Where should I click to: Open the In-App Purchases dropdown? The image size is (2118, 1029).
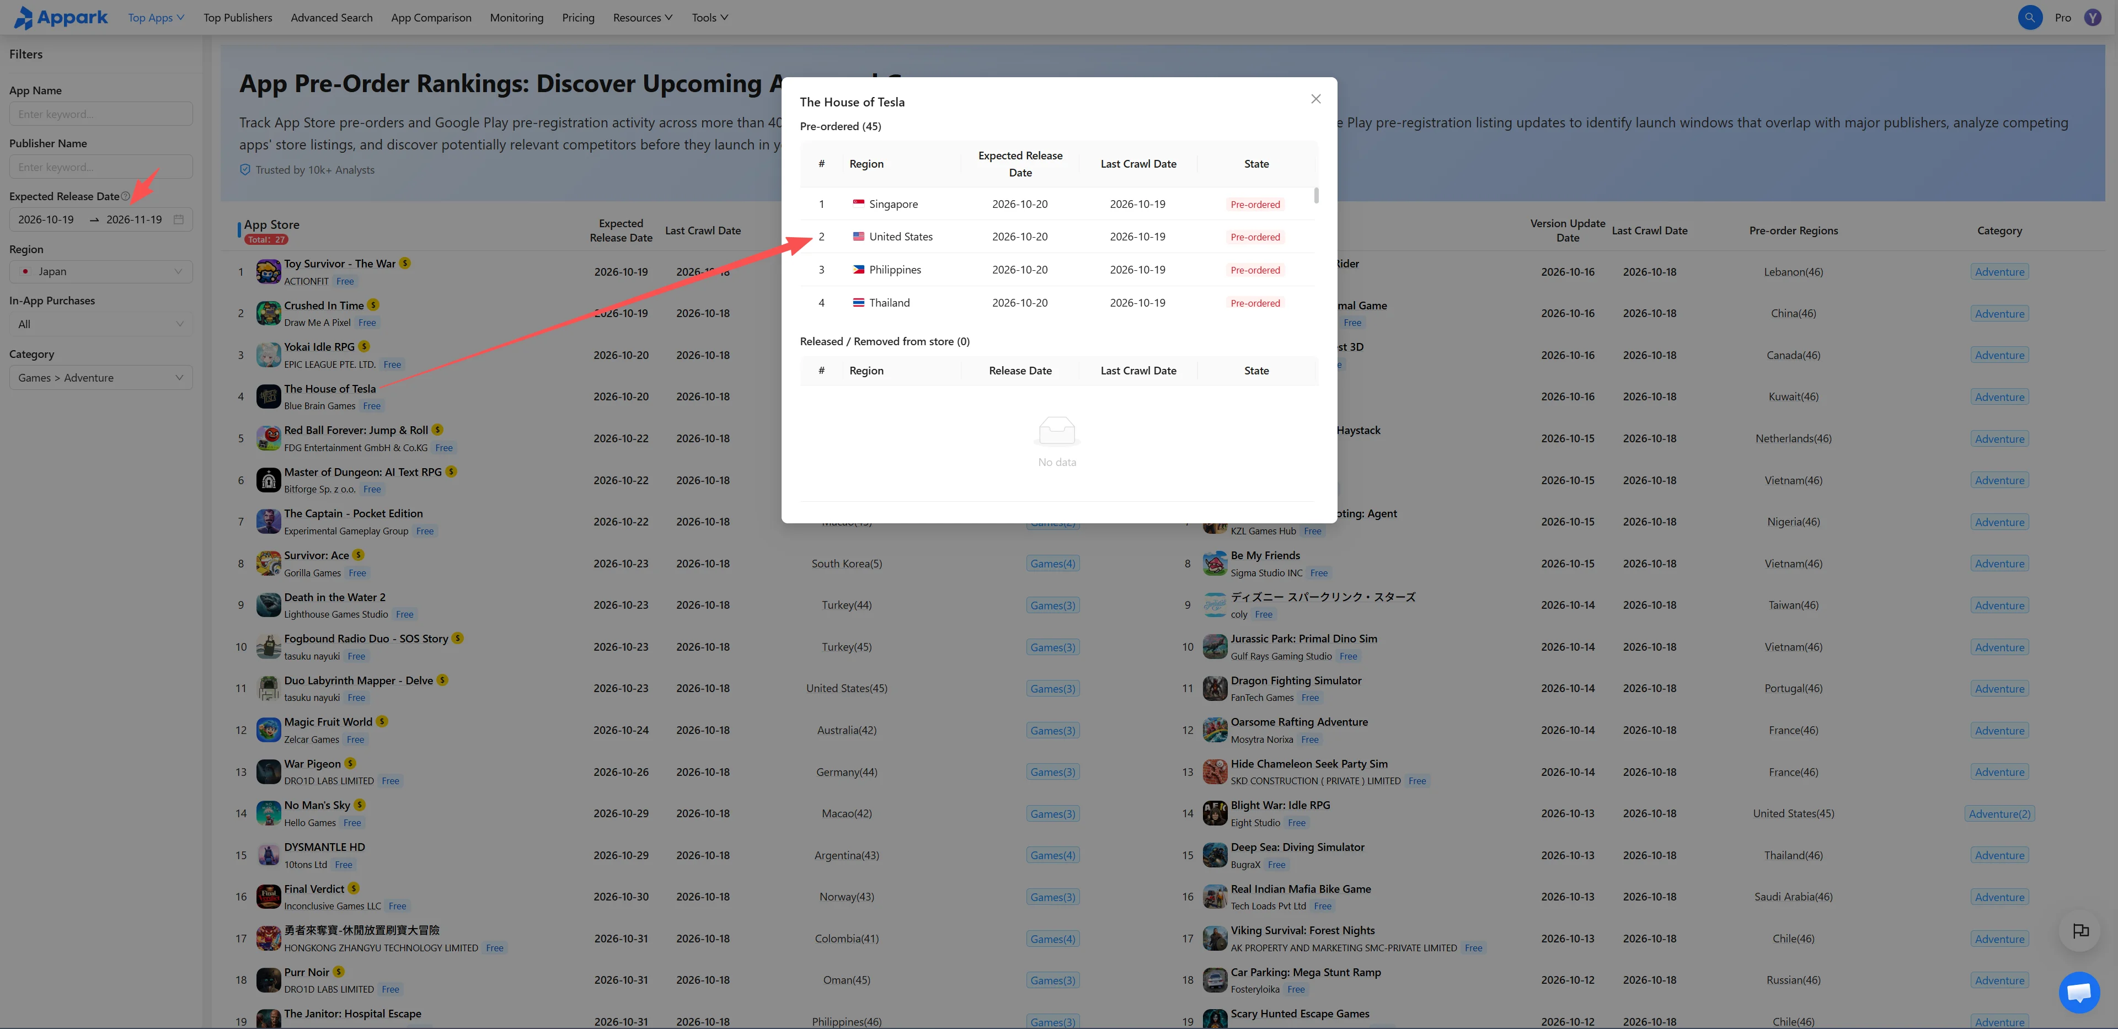[x=101, y=324]
